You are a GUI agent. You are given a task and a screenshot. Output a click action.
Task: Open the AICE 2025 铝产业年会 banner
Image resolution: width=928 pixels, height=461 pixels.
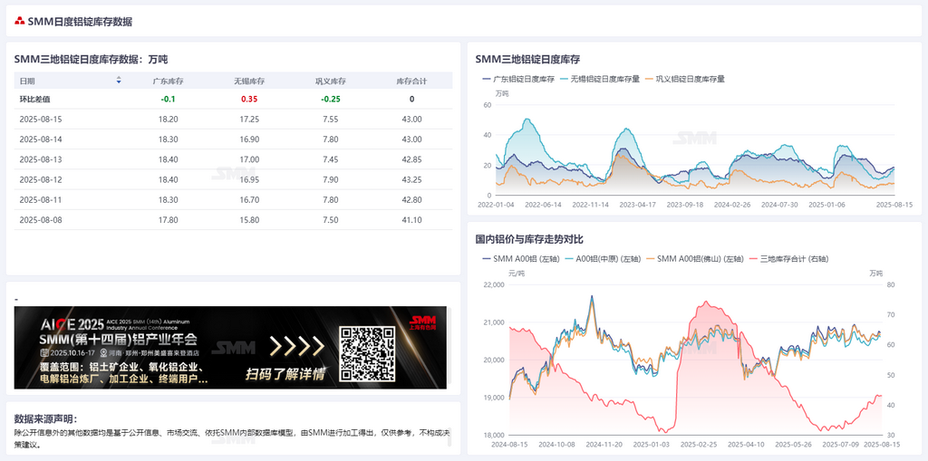pos(230,348)
